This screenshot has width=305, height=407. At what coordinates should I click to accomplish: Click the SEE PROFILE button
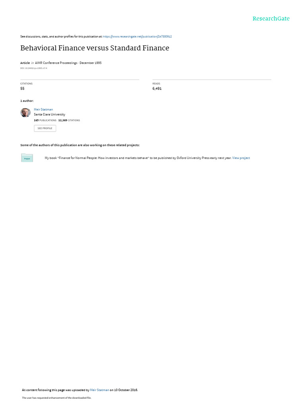click(x=45, y=128)
